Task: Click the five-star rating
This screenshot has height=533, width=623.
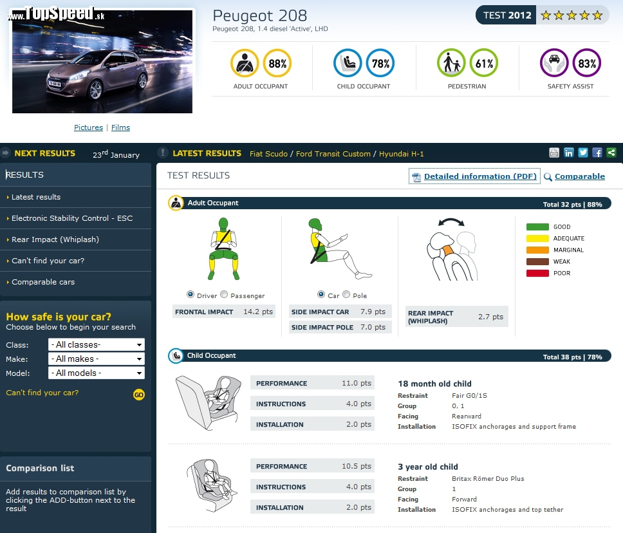Action: [572, 15]
